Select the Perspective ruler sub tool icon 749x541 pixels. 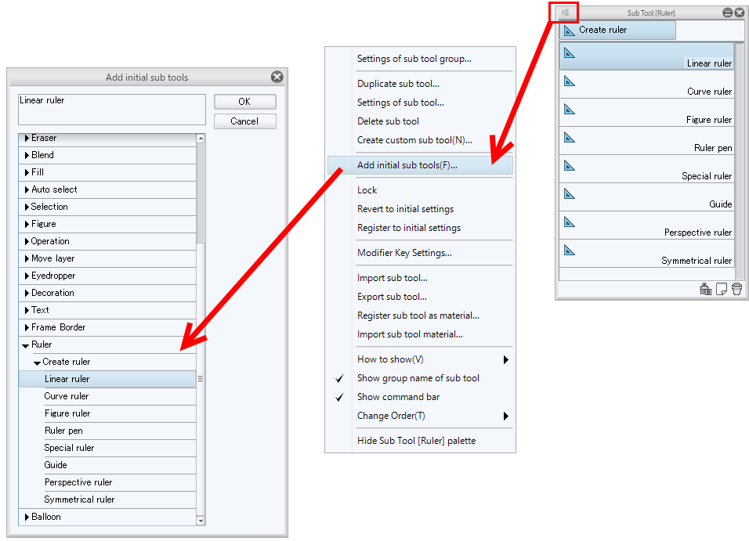coord(570,222)
